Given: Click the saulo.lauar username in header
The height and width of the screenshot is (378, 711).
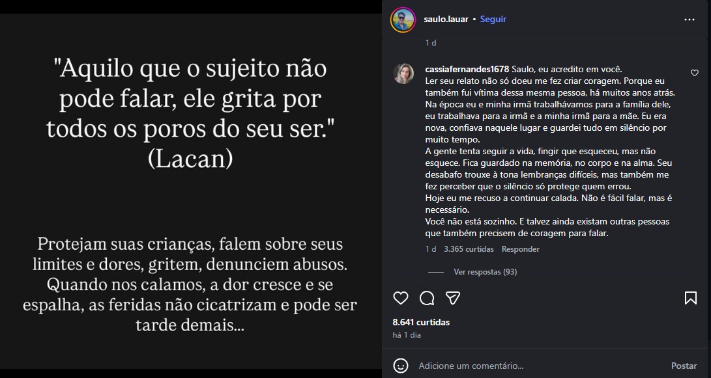Looking at the screenshot, I should [x=446, y=20].
